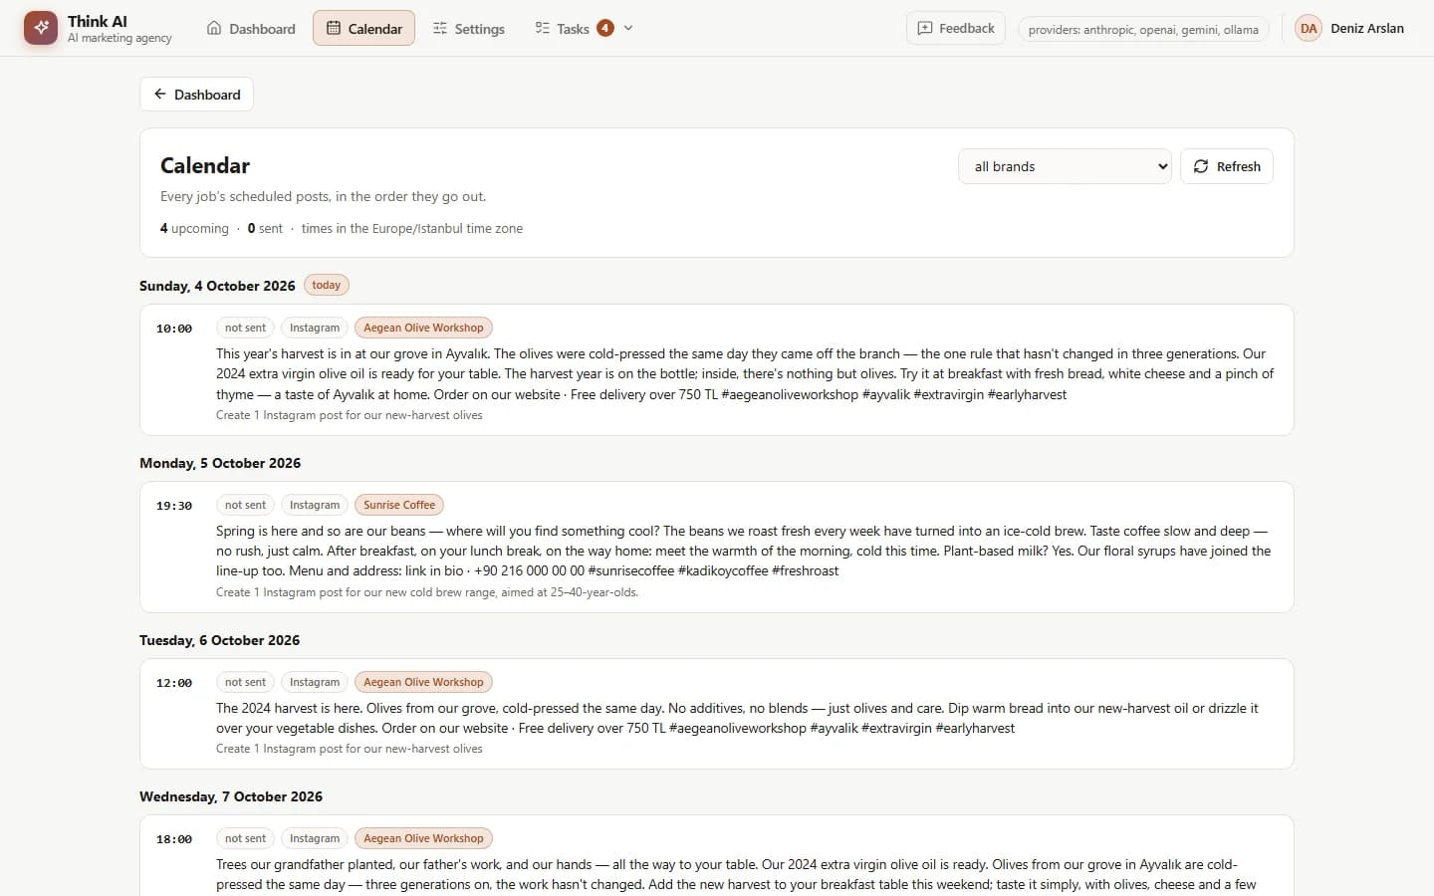Screen dimensions: 1434x896
Task: Click the refresh arrows icon
Action: tap(1201, 166)
